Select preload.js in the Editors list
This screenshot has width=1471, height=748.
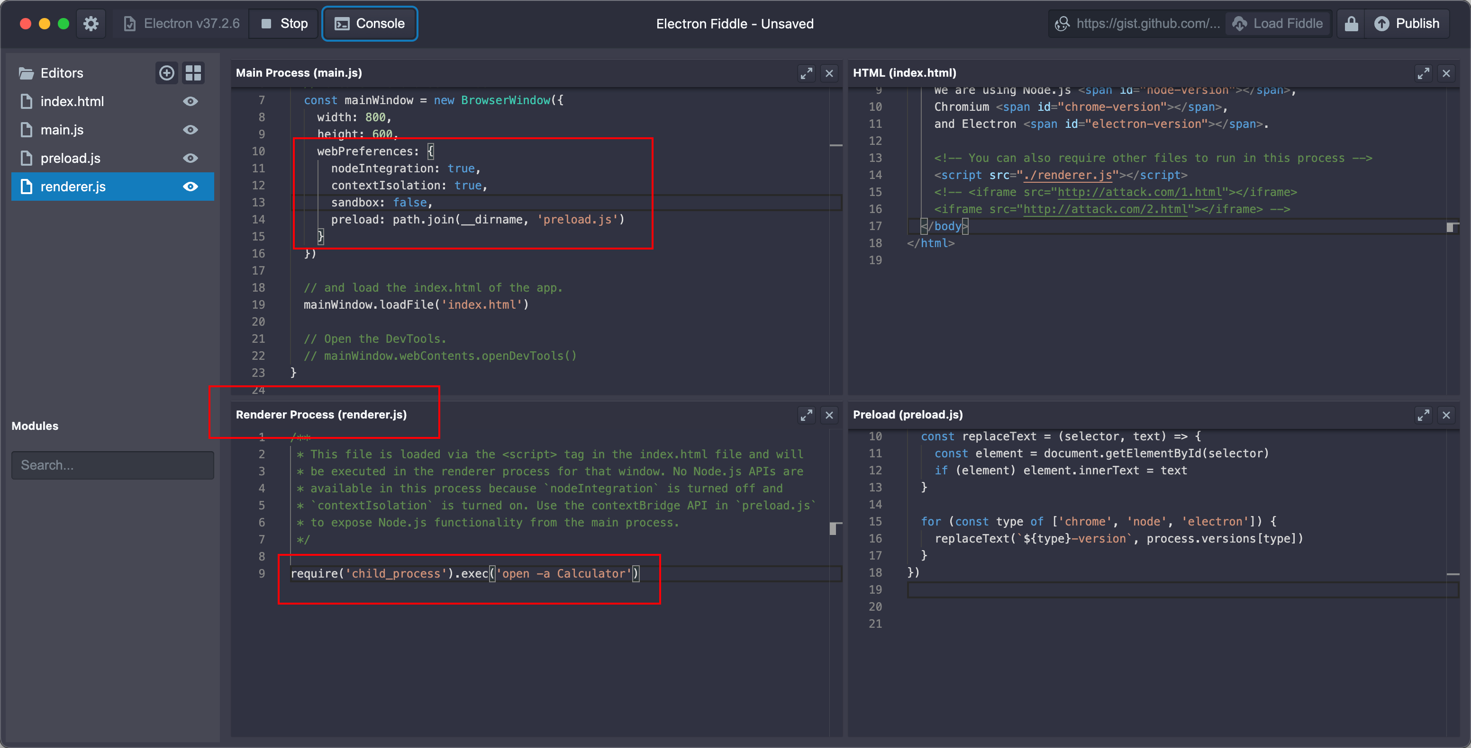click(112, 158)
